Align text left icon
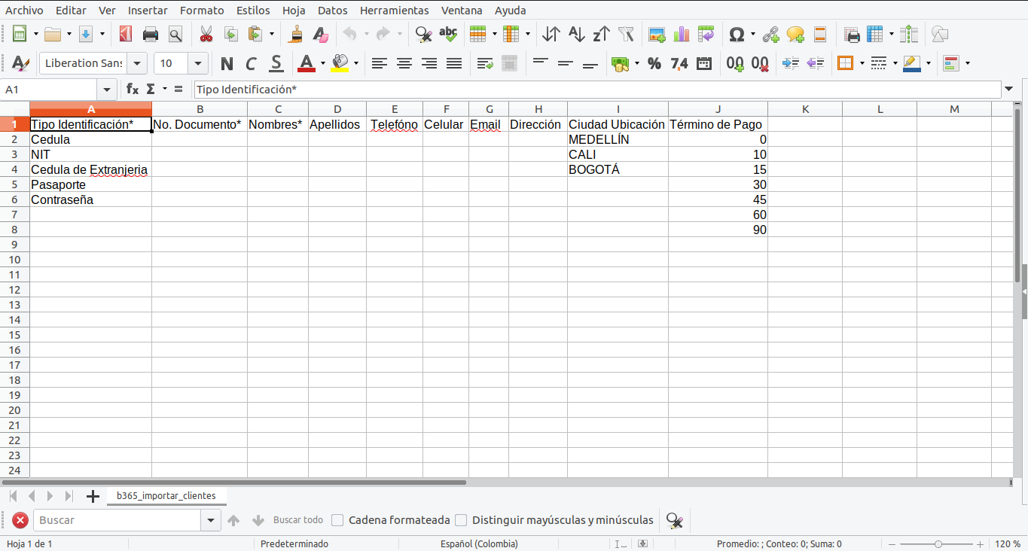The image size is (1028, 551). tap(380, 63)
